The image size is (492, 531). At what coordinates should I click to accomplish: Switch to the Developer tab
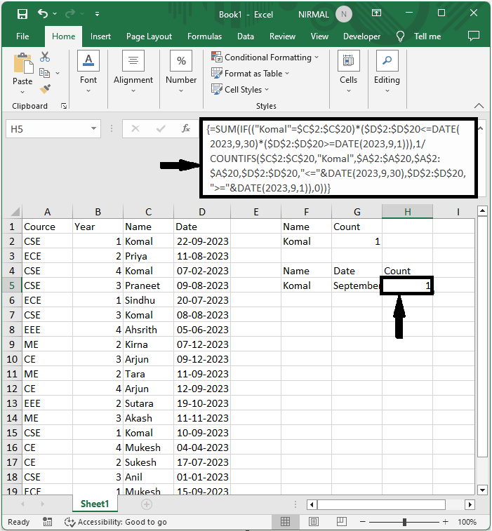361,36
